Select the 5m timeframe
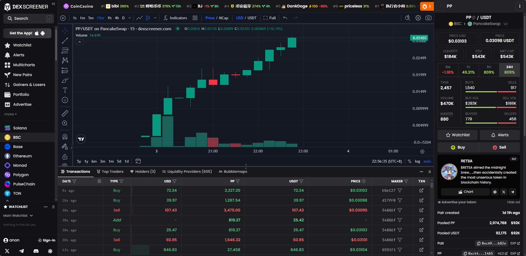The width and height of the screenshot is (526, 256). 91,18
